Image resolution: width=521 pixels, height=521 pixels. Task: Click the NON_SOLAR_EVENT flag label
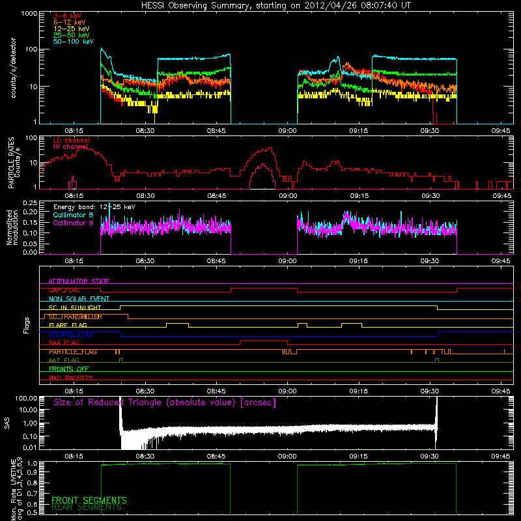tap(79, 299)
